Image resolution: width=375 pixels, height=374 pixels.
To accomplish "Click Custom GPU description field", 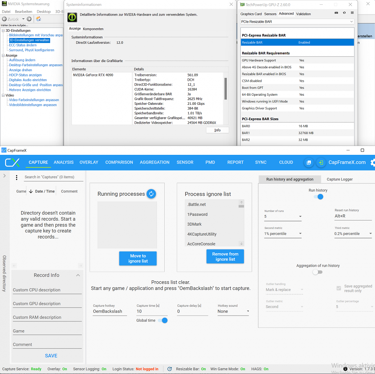I will [x=47, y=304].
